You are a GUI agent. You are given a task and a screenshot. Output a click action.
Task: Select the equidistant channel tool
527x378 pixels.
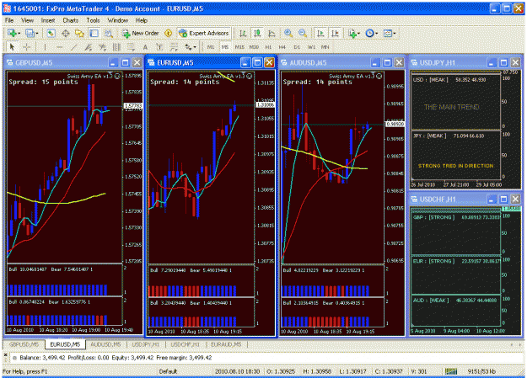click(88, 47)
